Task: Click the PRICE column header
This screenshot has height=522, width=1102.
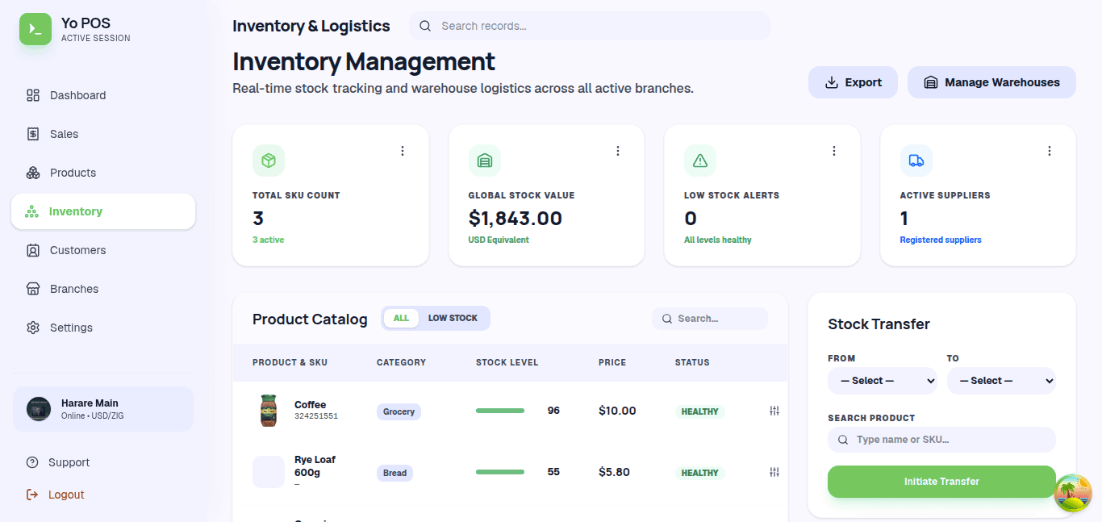Action: click(x=612, y=362)
